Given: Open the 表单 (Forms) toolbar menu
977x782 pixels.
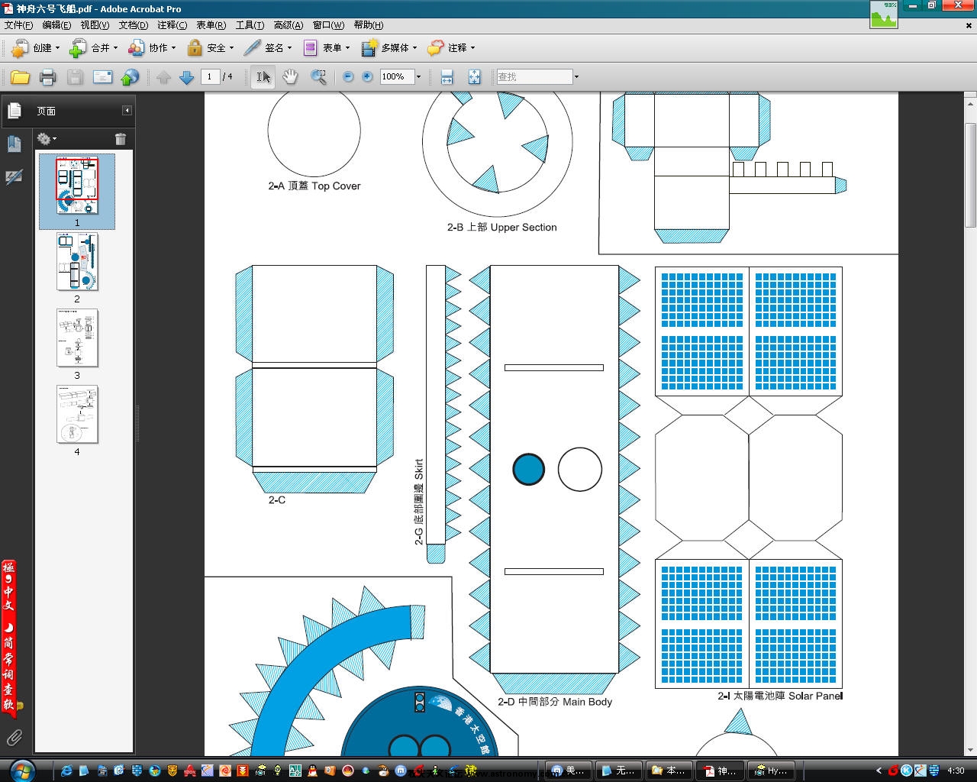Looking at the screenshot, I should pyautogui.click(x=326, y=48).
